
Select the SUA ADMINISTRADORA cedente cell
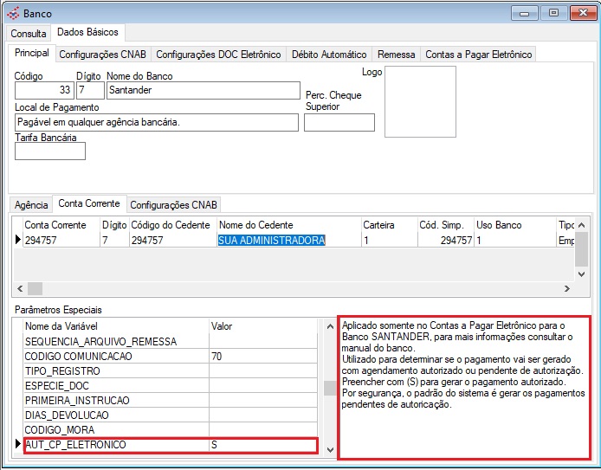(x=271, y=241)
